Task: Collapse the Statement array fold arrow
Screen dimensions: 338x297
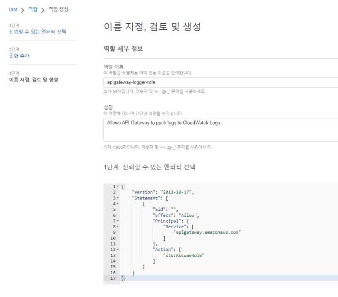Action: 118,198
